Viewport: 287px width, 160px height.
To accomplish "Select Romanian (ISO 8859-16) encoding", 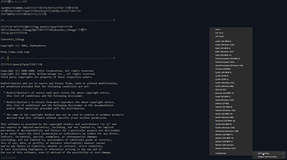I will [231, 121].
